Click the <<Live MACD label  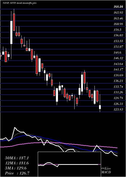106,170
